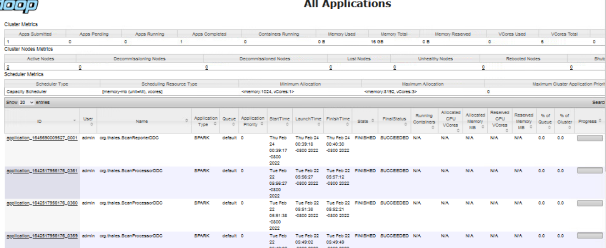Image resolution: width=606 pixels, height=248 pixels.
Task: Click the Apps Submitted metric header
Action: (35, 34)
